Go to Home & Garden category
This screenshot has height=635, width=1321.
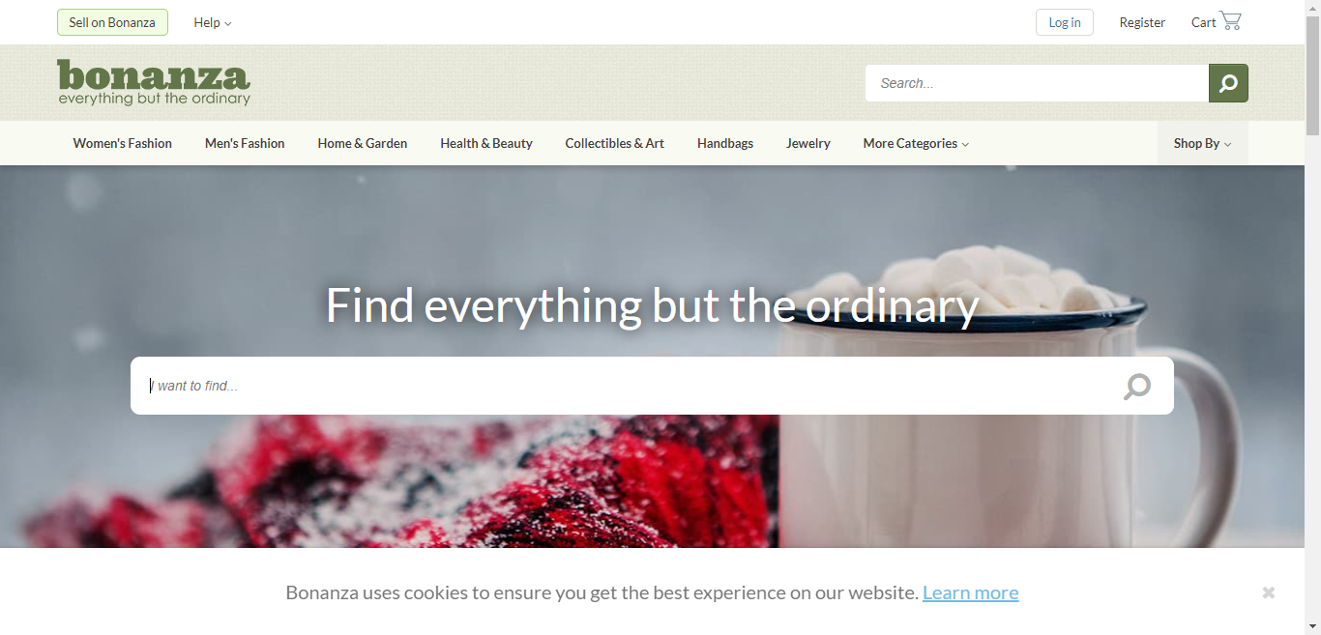363,143
